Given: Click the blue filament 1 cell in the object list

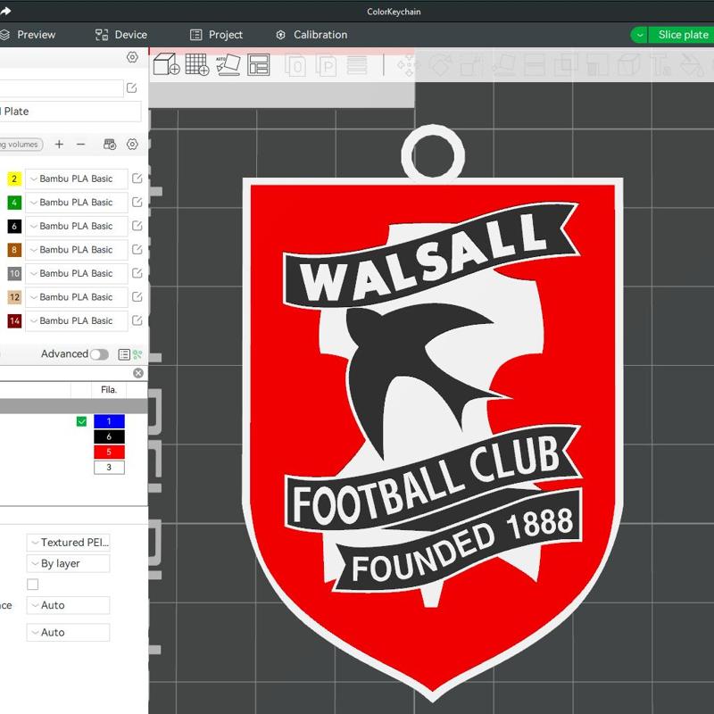Looking at the screenshot, I should pyautogui.click(x=109, y=421).
